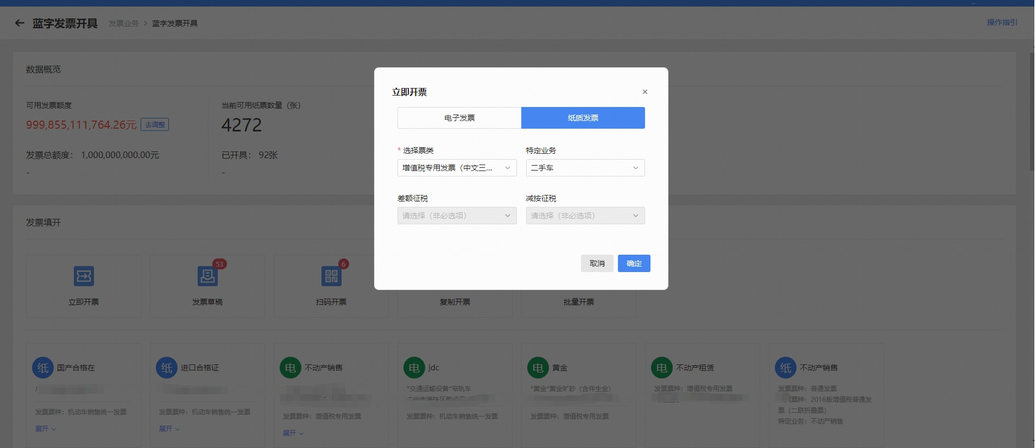Open the 选择票类 dropdown
1036x448 pixels.
click(457, 168)
